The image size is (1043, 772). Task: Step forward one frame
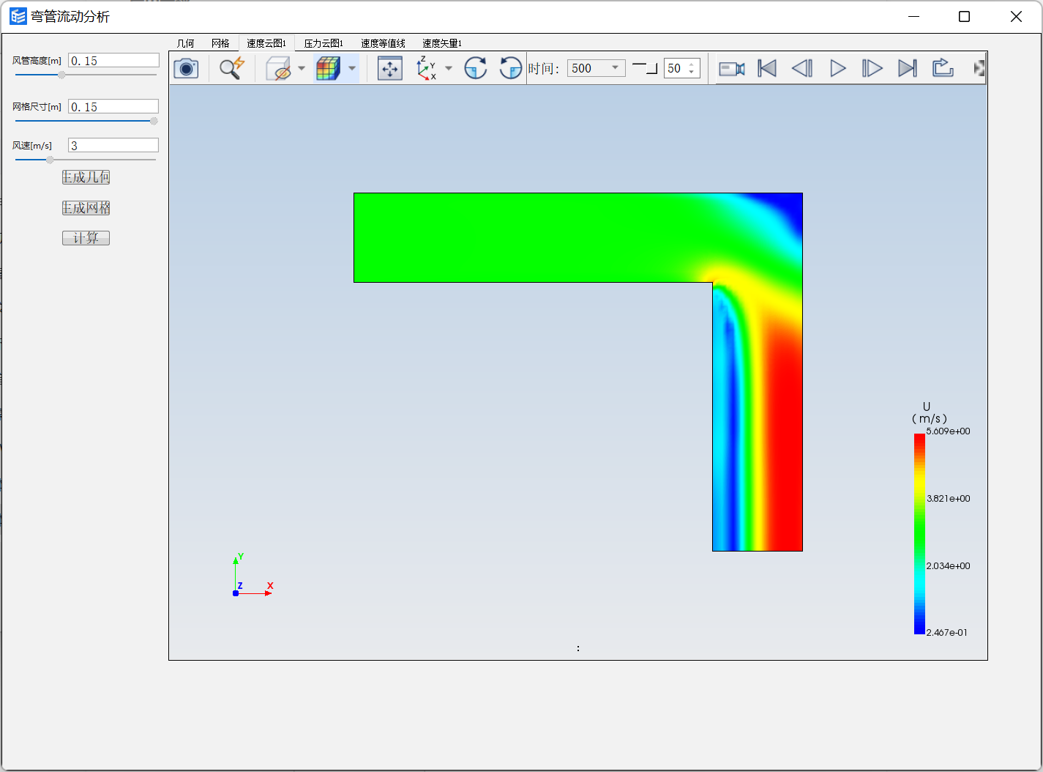click(872, 69)
